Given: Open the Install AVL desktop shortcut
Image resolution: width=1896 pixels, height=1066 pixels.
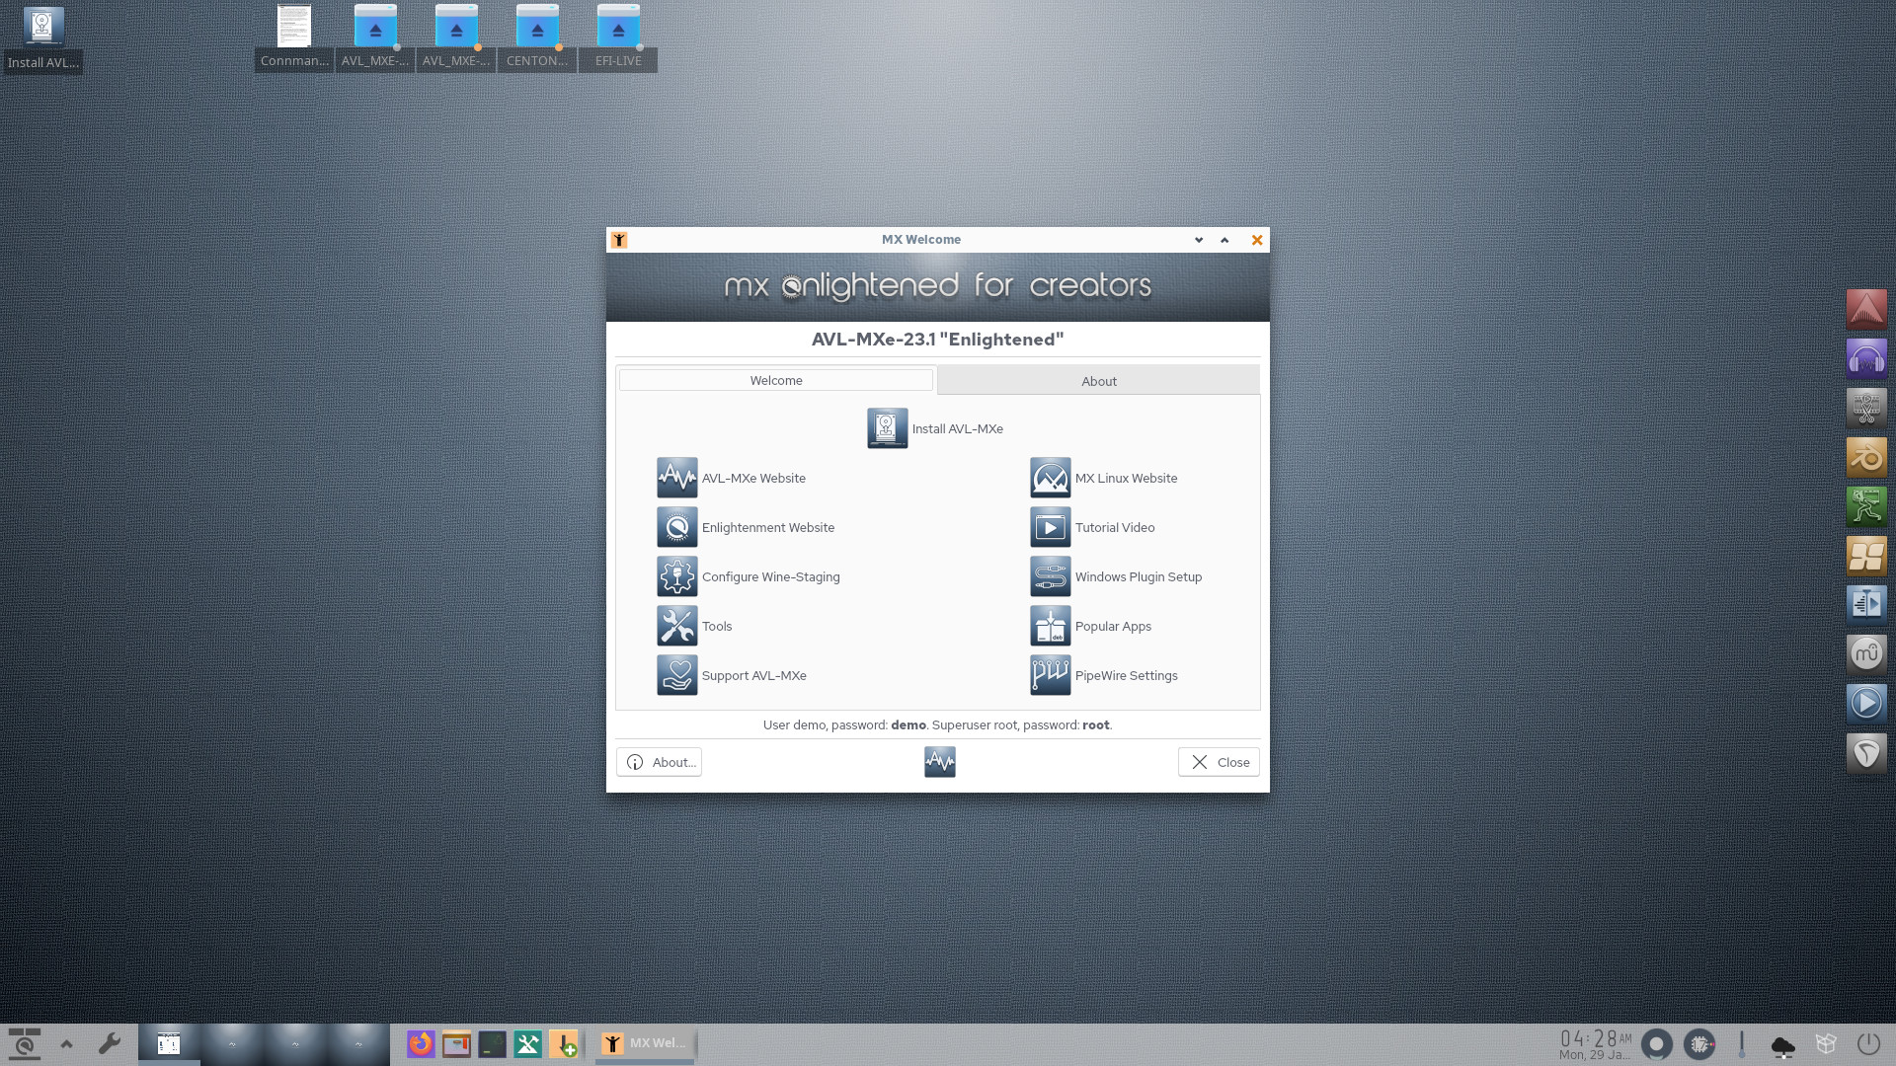Looking at the screenshot, I should tap(42, 39).
